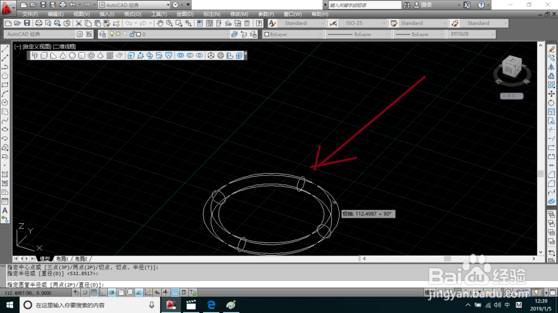This screenshot has width=558, height=313.
Task: Toggle layer 0 on/off lightbulb
Action: (112, 34)
